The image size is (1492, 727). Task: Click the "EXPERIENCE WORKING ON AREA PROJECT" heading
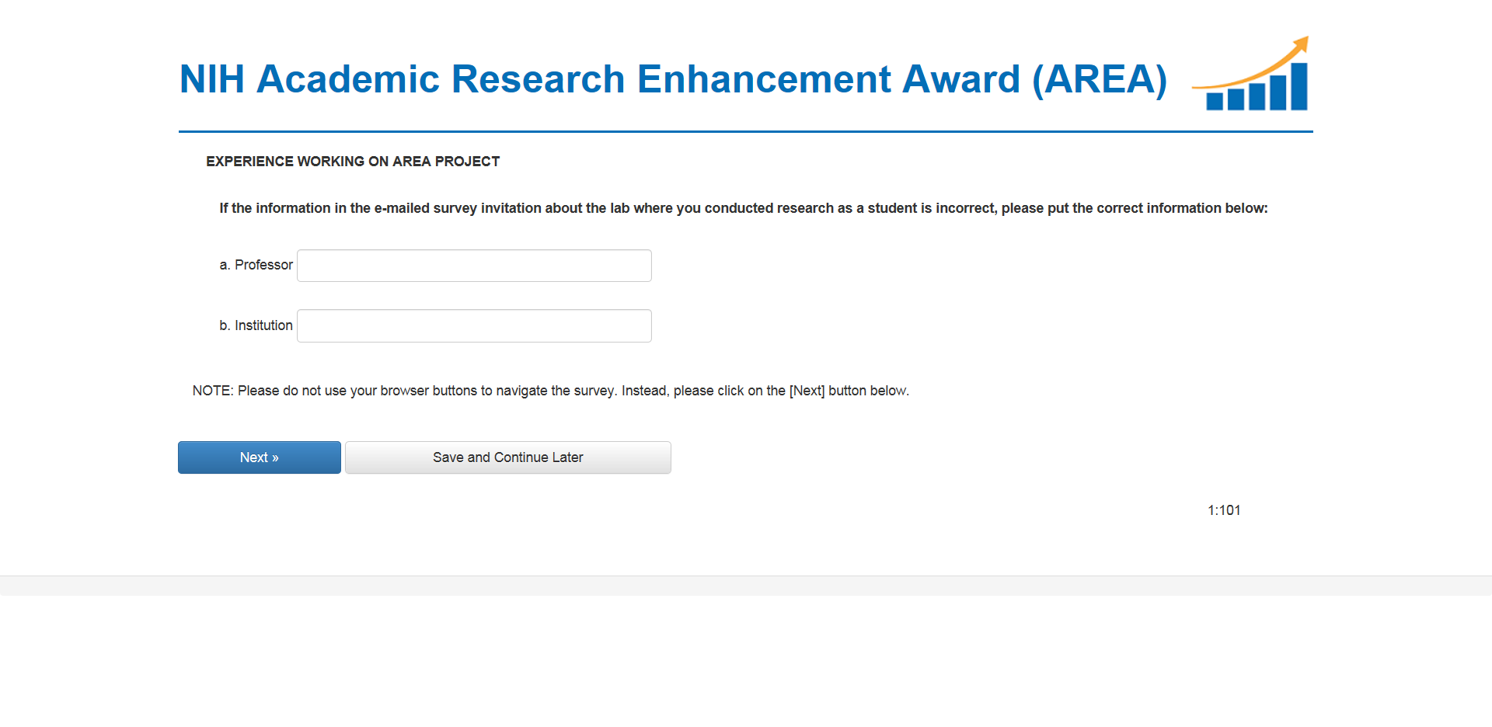[x=353, y=162]
